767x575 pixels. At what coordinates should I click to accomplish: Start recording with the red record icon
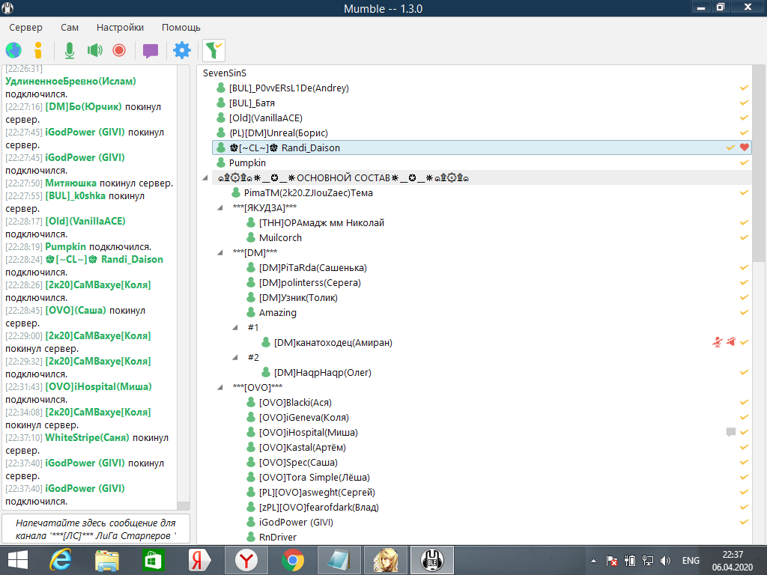[118, 50]
